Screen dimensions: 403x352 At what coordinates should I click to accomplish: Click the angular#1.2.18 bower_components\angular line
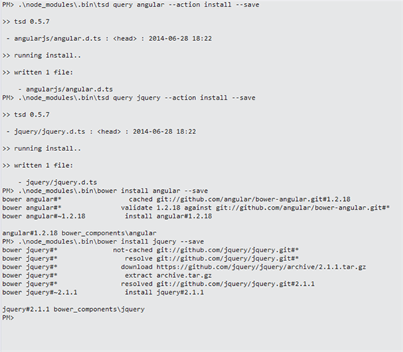point(79,233)
